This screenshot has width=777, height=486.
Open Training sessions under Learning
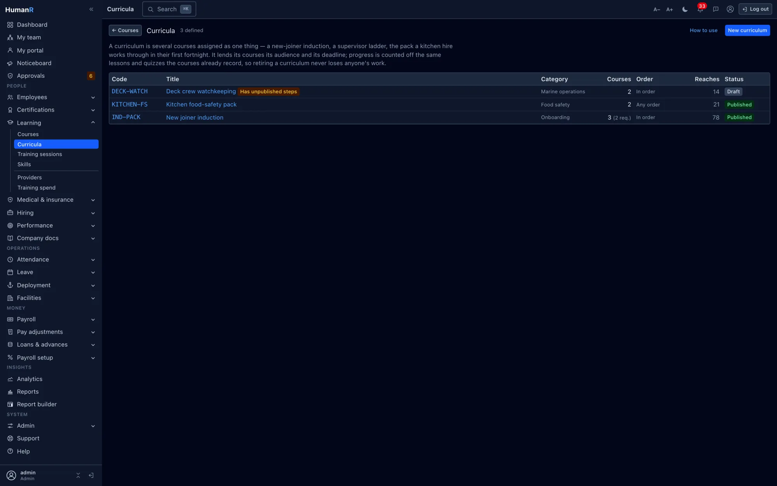coord(56,154)
